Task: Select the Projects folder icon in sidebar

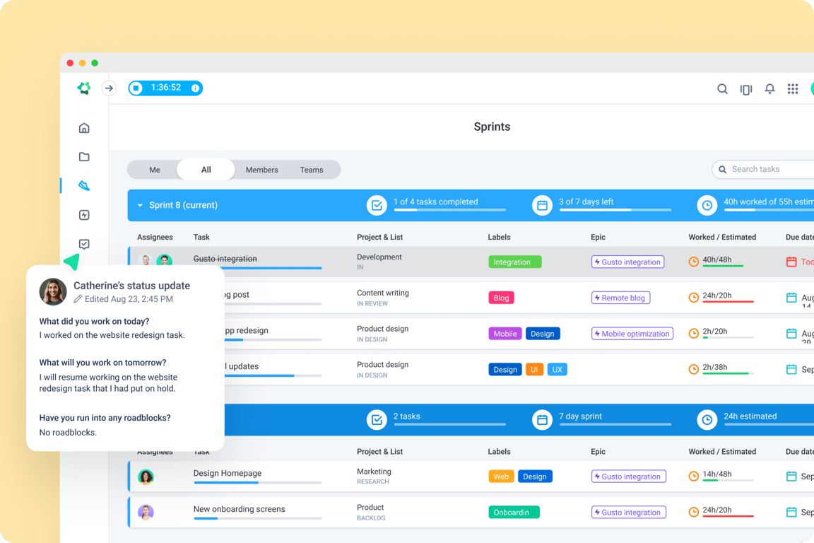Action: [83, 157]
